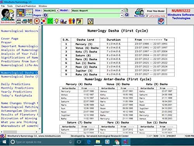Image resolution: width=194 pixels, height=146 pixels.
Task: Open Cover Page in the sidebar
Action: (10, 39)
